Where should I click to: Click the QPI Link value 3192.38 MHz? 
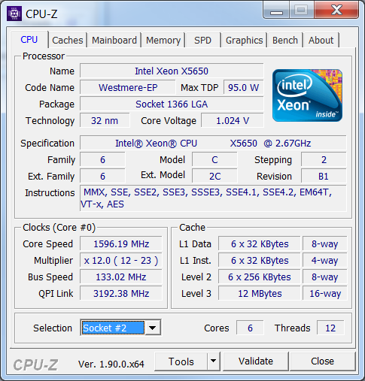[x=121, y=293]
